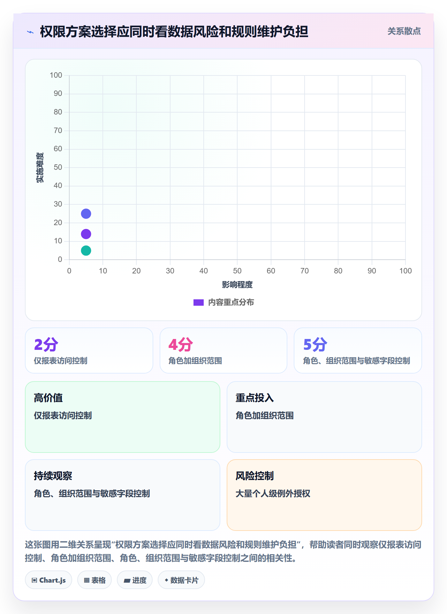The width and height of the screenshot is (447, 614).
Task: Click the teal scatter point near 5
Action: pyautogui.click(x=86, y=251)
